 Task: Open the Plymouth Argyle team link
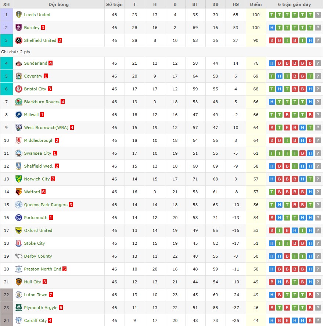(x=40, y=308)
